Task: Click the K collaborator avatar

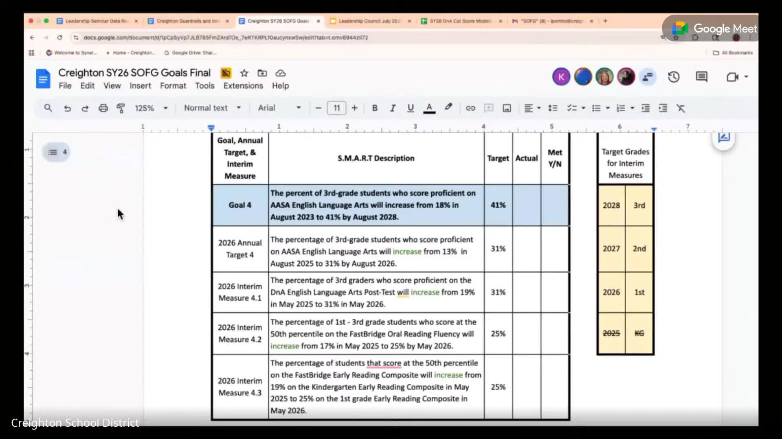Action: coord(561,77)
